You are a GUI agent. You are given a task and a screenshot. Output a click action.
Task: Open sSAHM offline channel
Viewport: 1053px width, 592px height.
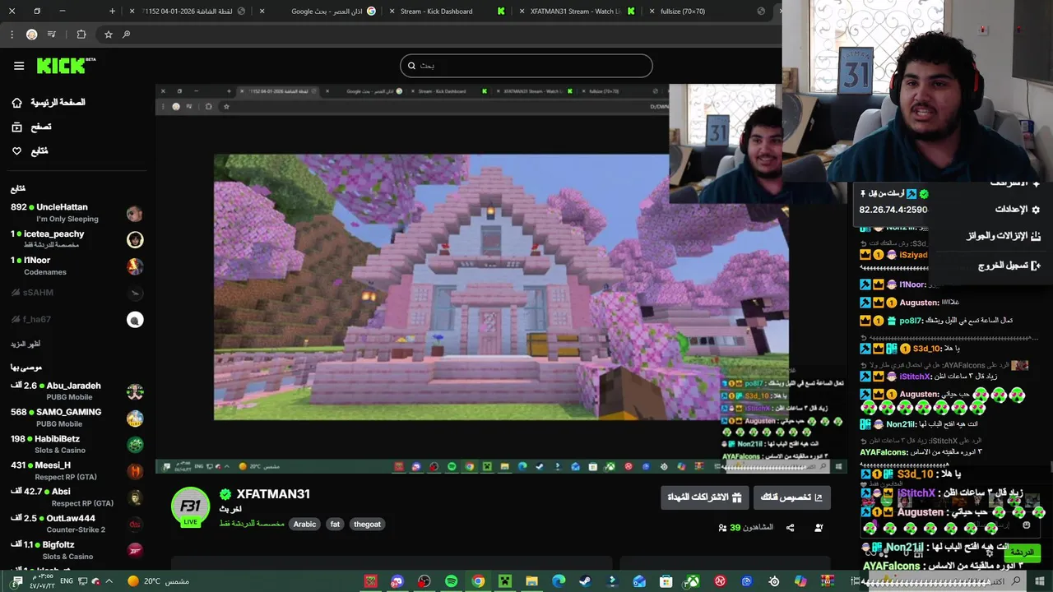77,293
